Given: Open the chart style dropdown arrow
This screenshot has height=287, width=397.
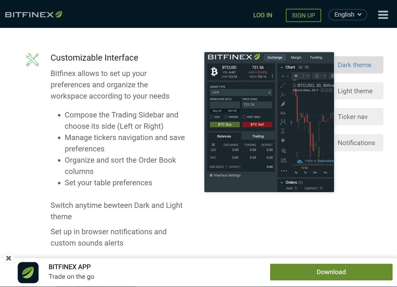Looking at the screenshot, I should click(325, 76).
